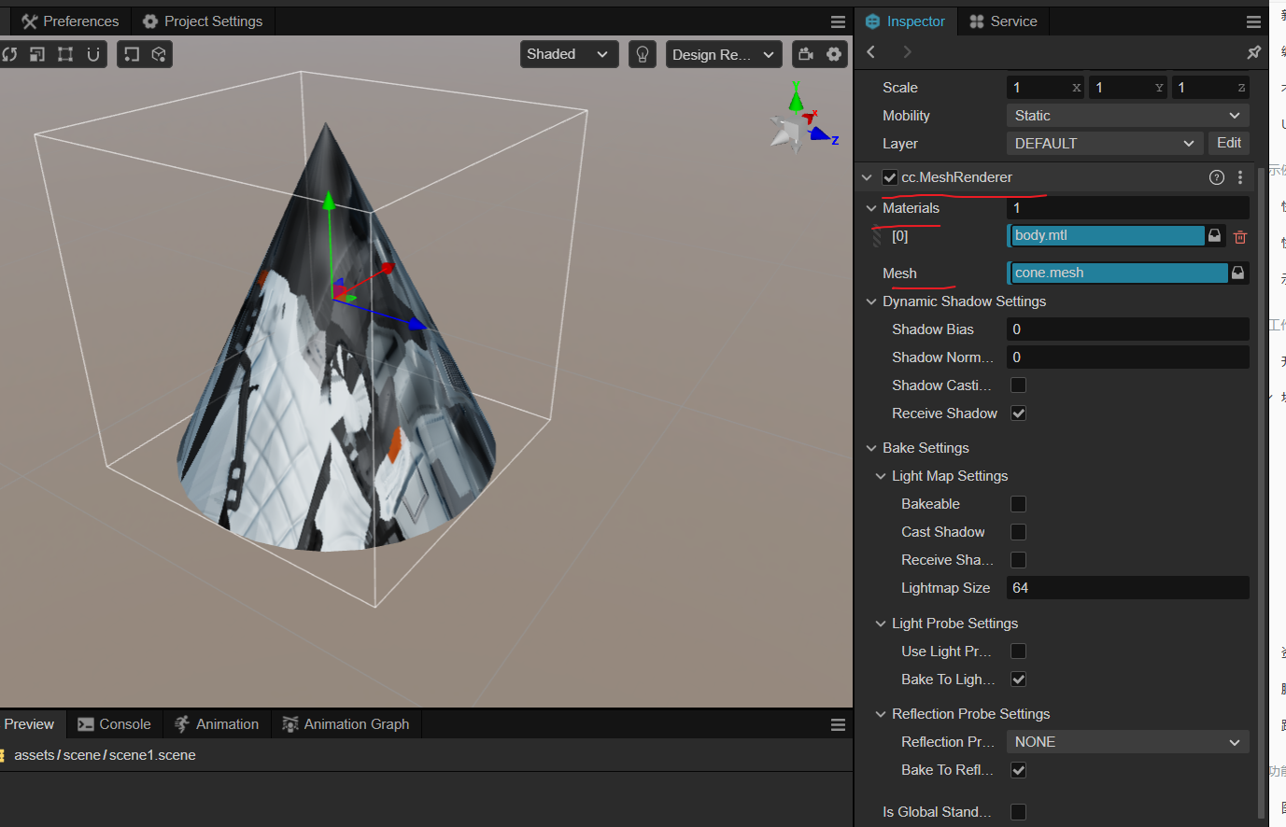Image resolution: width=1286 pixels, height=827 pixels.
Task: Click the Lightmap Size field
Action: tap(1128, 588)
